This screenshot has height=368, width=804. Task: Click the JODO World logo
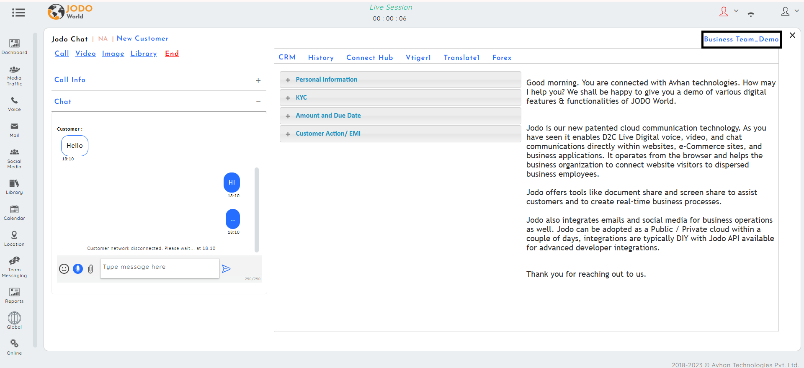click(x=70, y=12)
